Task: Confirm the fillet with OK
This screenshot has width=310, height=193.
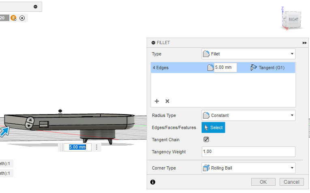Action: pyautogui.click(x=263, y=182)
